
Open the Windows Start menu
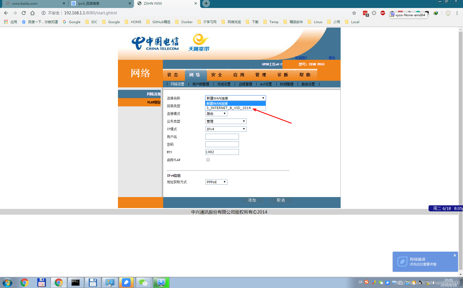coord(7,282)
